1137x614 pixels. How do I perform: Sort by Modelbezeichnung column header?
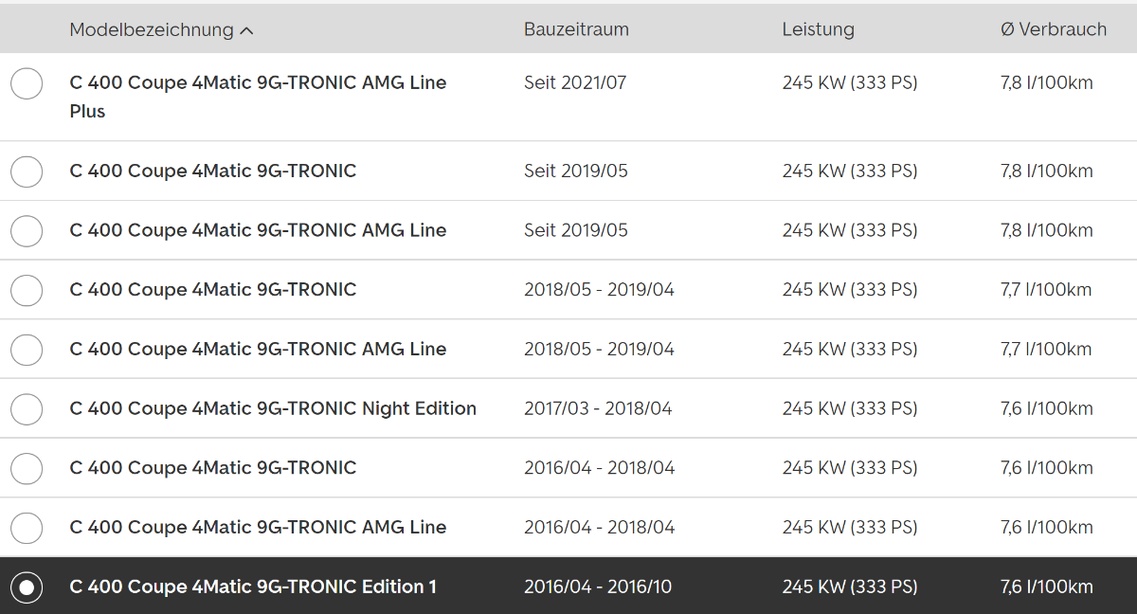(x=152, y=29)
